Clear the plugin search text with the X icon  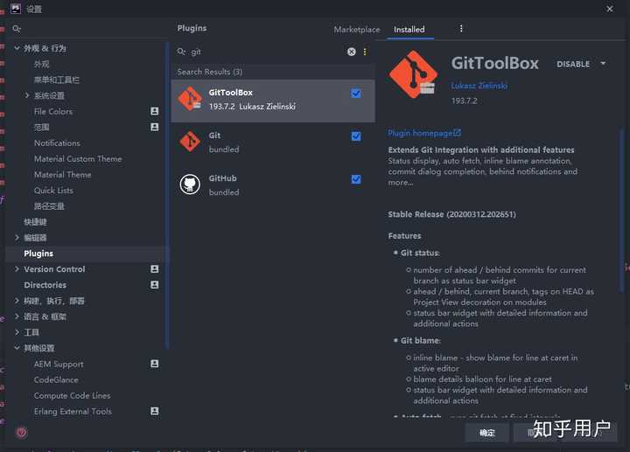[352, 52]
